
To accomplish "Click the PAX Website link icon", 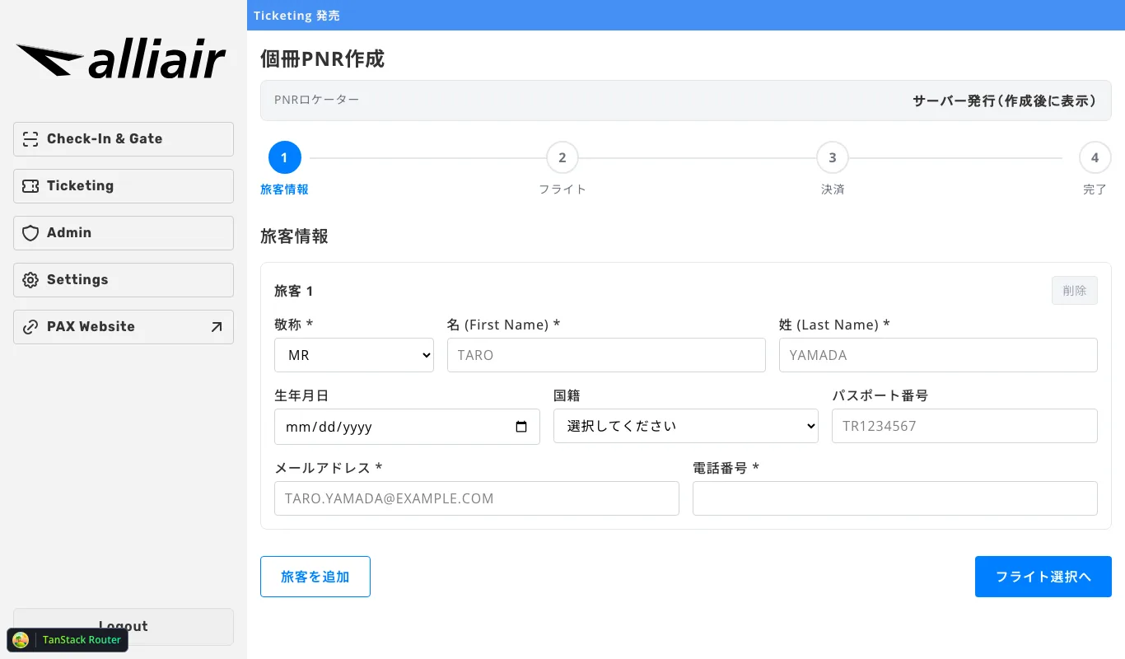I will 30,327.
